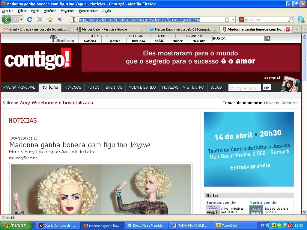Click the Skype toolbar icon
Screen dimensions: 307x230
tap(300, 19)
